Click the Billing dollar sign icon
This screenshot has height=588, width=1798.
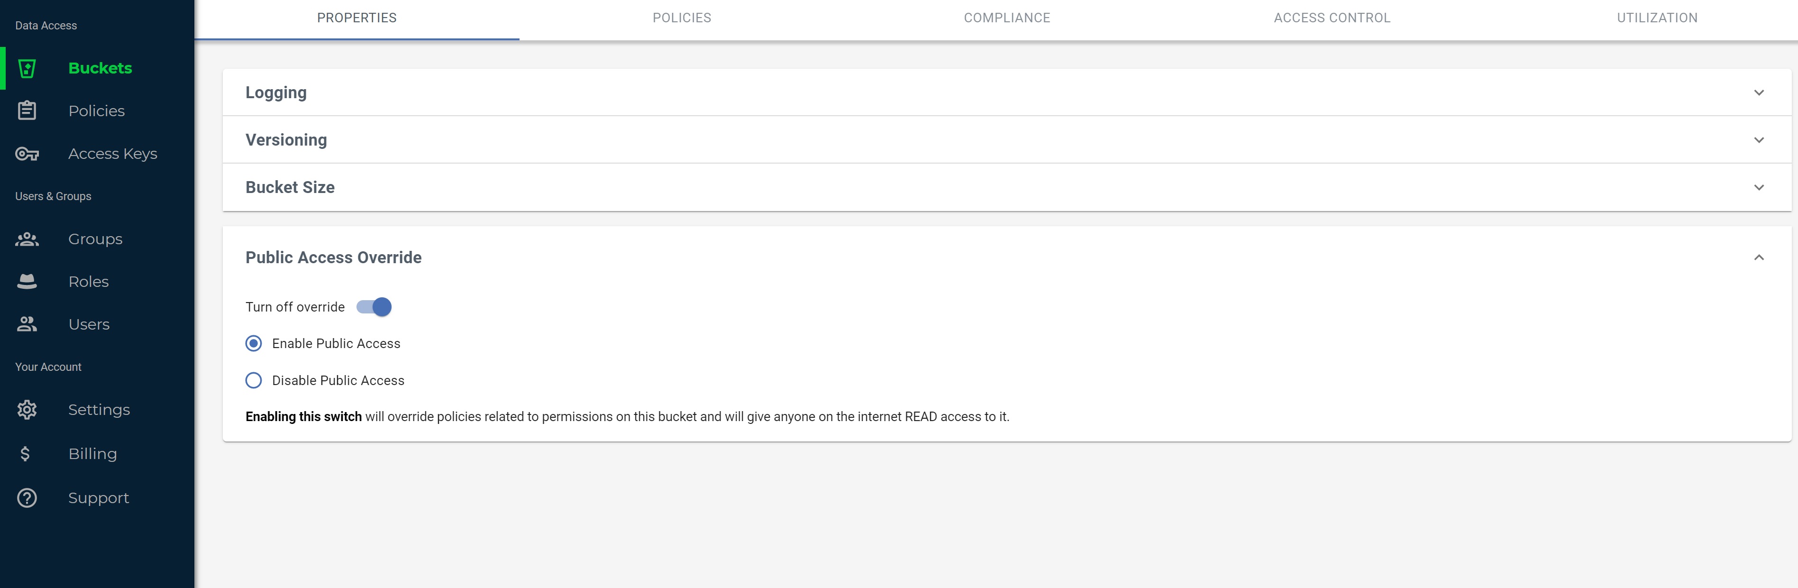click(25, 454)
